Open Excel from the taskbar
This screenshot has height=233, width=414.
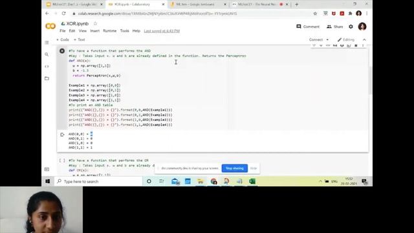[252, 181]
